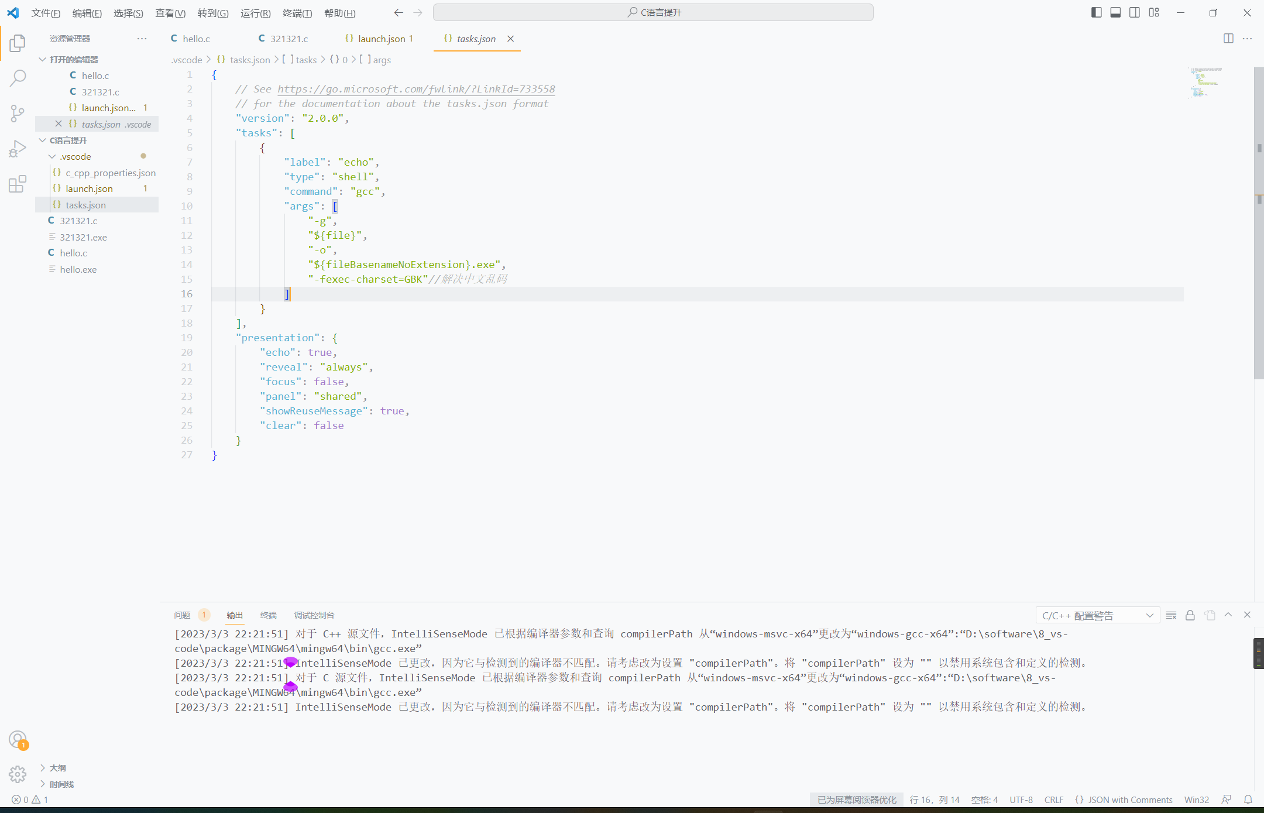Image resolution: width=1264 pixels, height=813 pixels.
Task: Open Run and Debug view
Action: click(18, 149)
